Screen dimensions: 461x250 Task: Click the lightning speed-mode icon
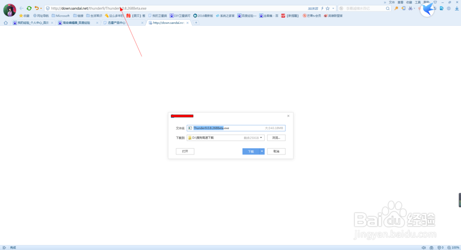(322, 8)
